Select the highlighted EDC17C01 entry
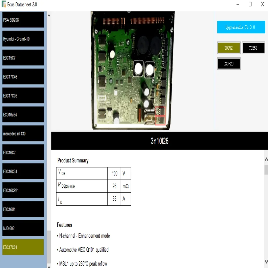 [x=23, y=247]
